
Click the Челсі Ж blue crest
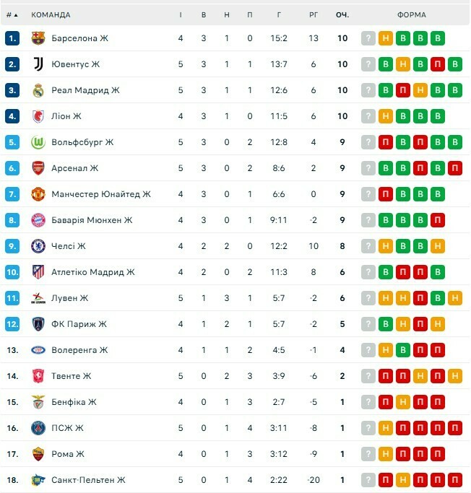tap(39, 246)
